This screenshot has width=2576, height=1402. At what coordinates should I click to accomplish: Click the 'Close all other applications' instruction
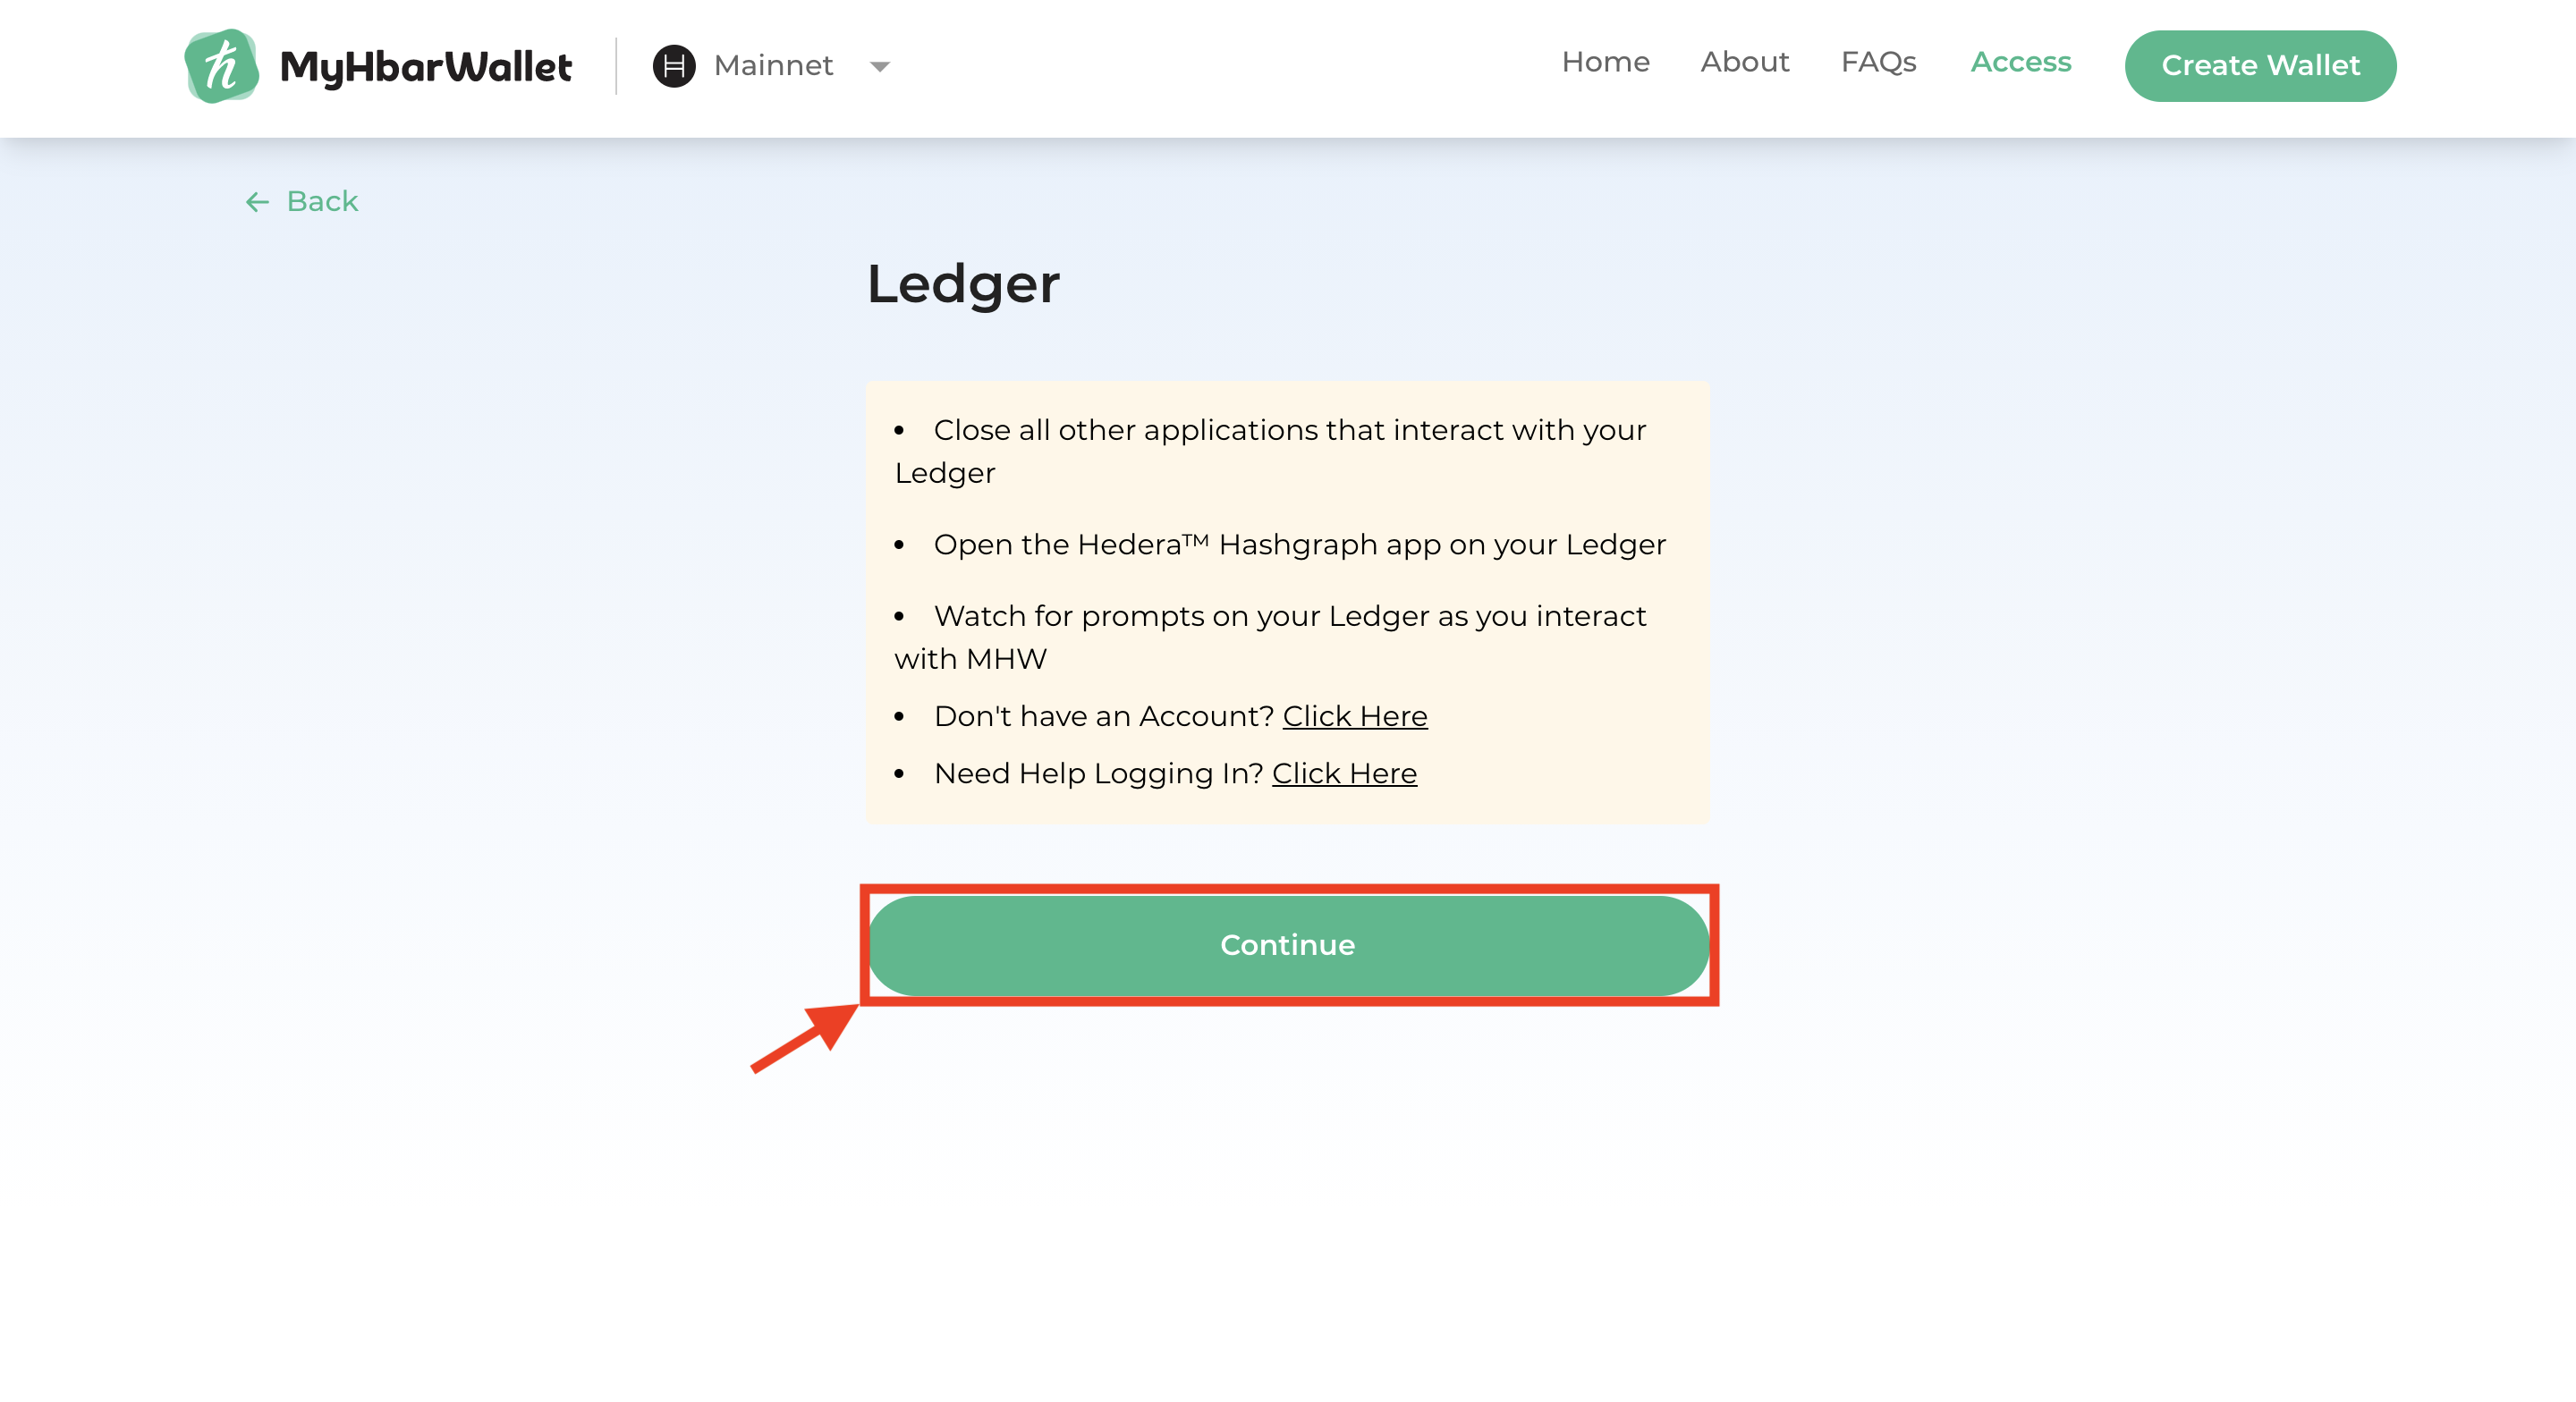pos(1287,431)
